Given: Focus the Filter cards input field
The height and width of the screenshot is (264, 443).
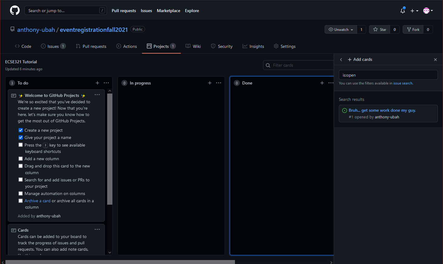Looking at the screenshot, I should pyautogui.click(x=300, y=65).
